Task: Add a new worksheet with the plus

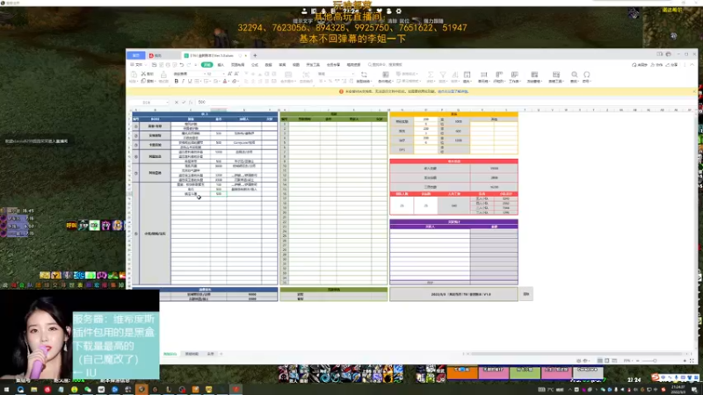Action: click(x=221, y=354)
